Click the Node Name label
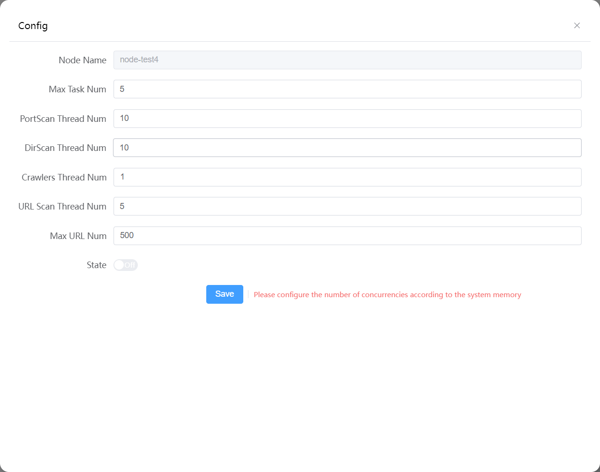The image size is (600, 472). tap(82, 60)
